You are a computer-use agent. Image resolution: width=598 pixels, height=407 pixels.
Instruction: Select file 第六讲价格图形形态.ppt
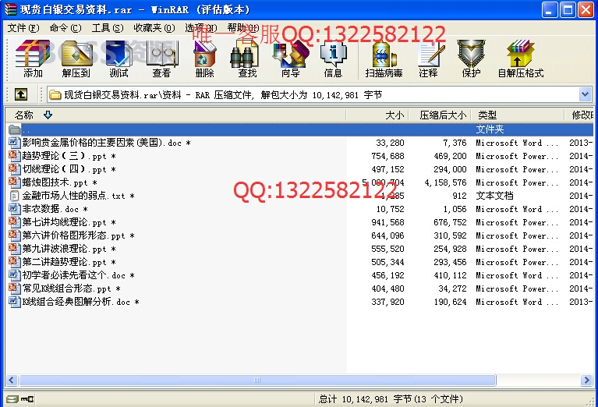(x=78, y=235)
